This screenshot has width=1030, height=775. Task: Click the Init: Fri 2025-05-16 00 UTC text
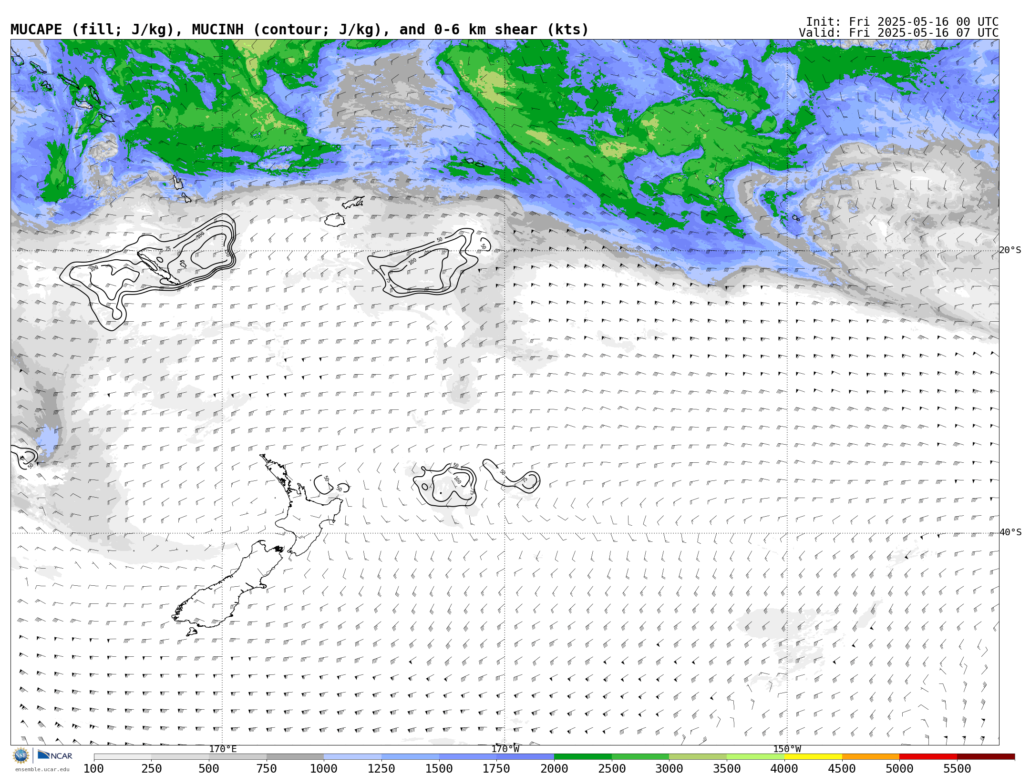(x=902, y=22)
